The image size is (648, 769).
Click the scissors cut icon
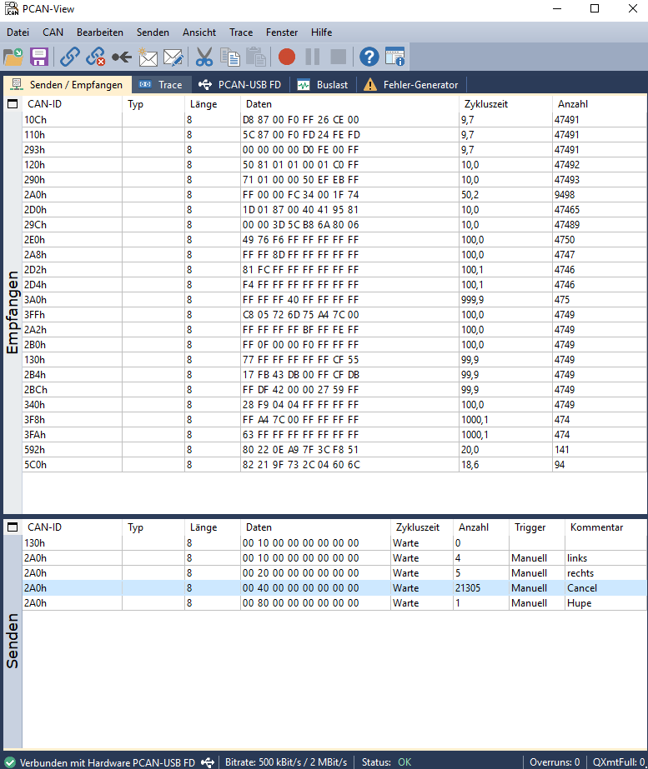coord(204,57)
